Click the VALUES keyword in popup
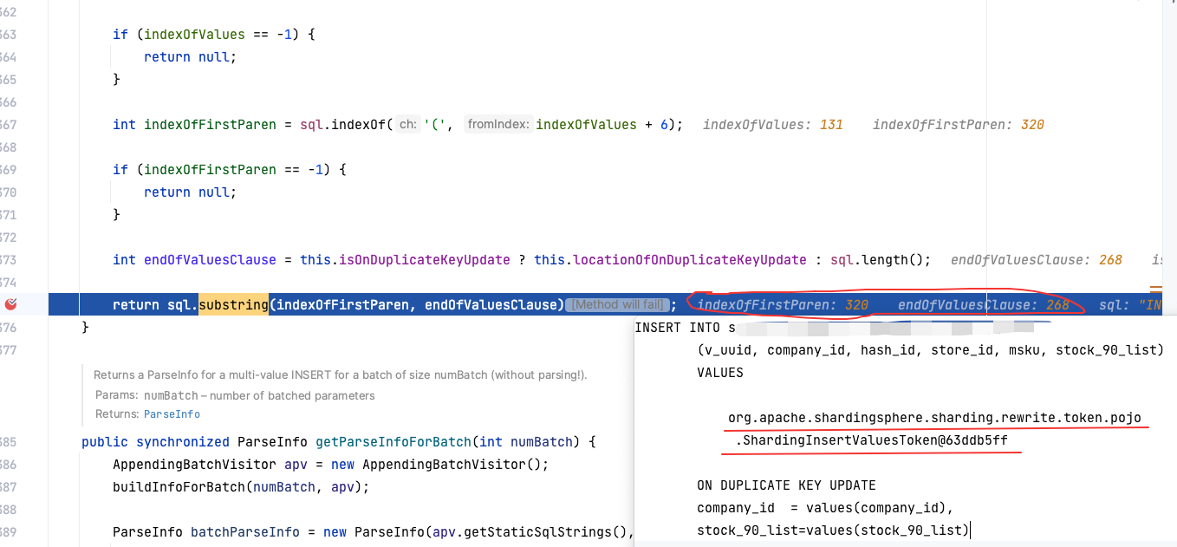1177x547 pixels. coord(720,373)
